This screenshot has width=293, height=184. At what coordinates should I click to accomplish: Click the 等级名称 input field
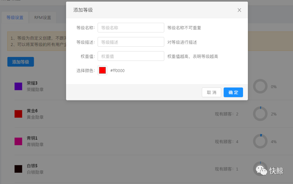click(x=131, y=28)
